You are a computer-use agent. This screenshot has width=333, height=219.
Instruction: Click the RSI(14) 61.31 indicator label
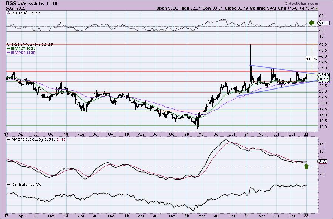26,13
